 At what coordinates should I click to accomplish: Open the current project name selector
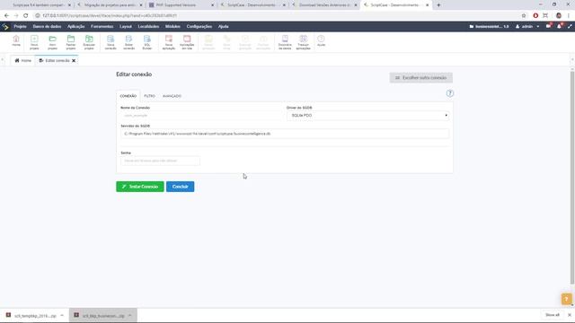click(489, 26)
